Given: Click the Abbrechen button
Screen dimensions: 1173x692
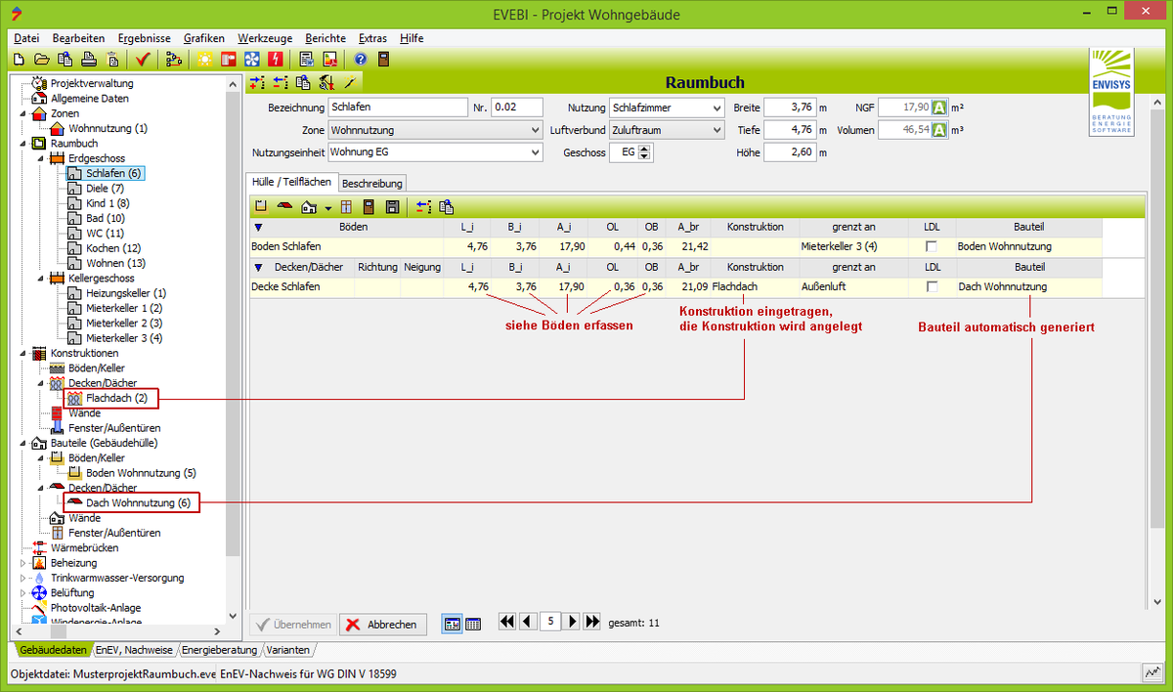Looking at the screenshot, I should coord(382,625).
